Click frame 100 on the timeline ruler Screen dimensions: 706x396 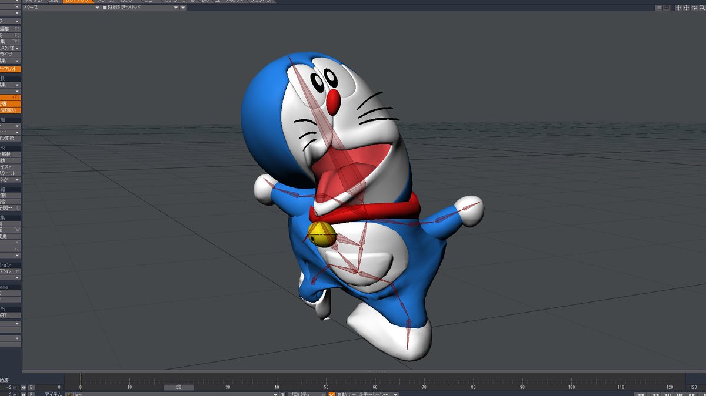[571, 387]
